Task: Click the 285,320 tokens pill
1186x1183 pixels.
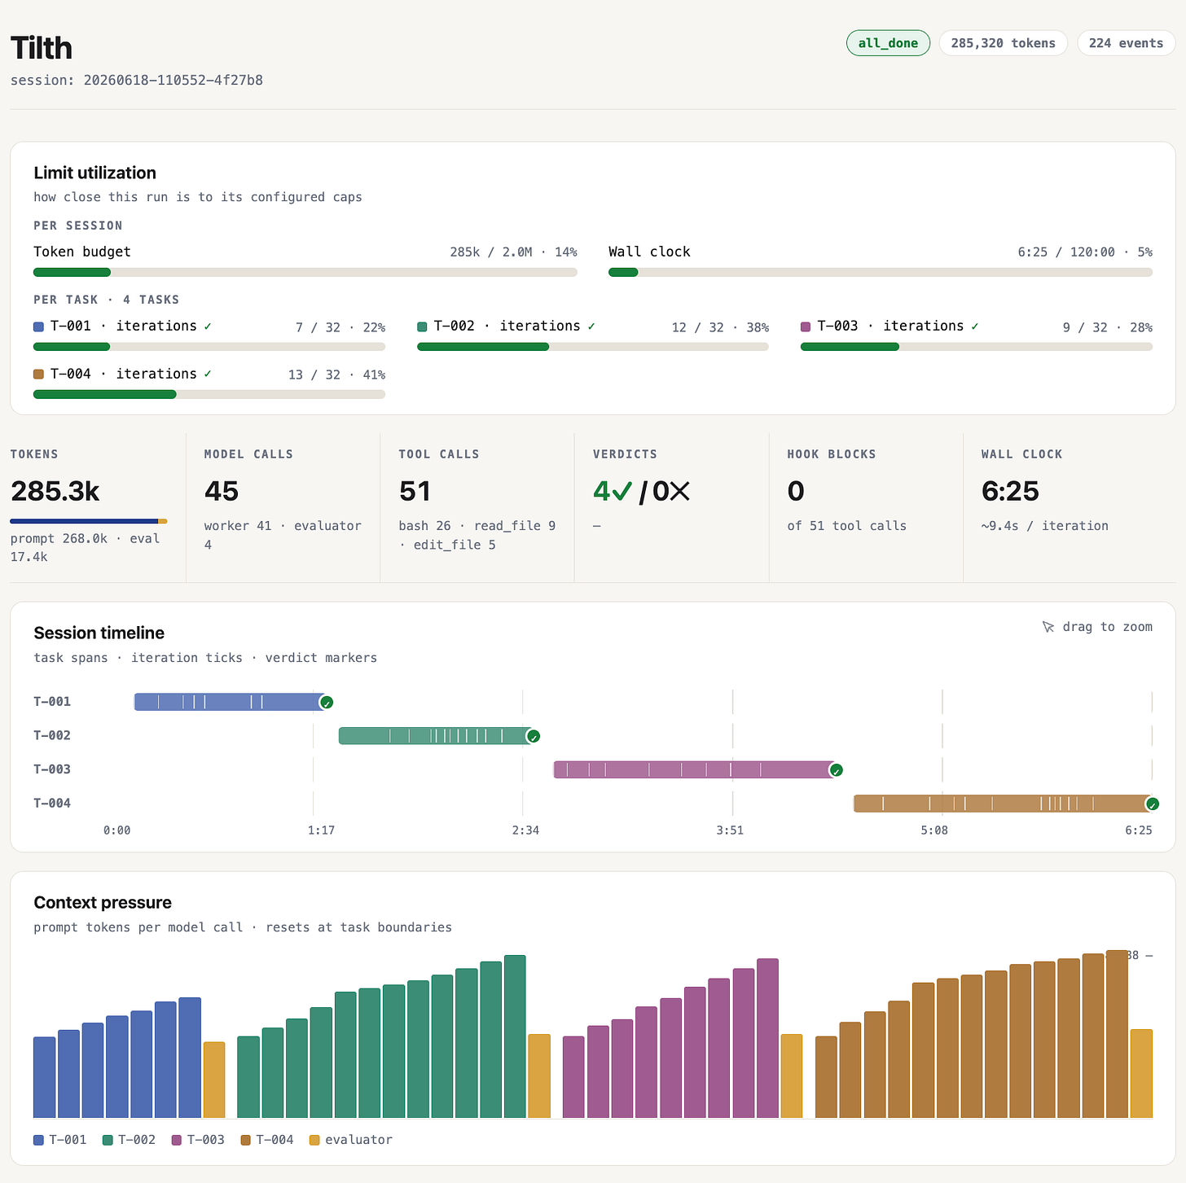Action: [1003, 43]
